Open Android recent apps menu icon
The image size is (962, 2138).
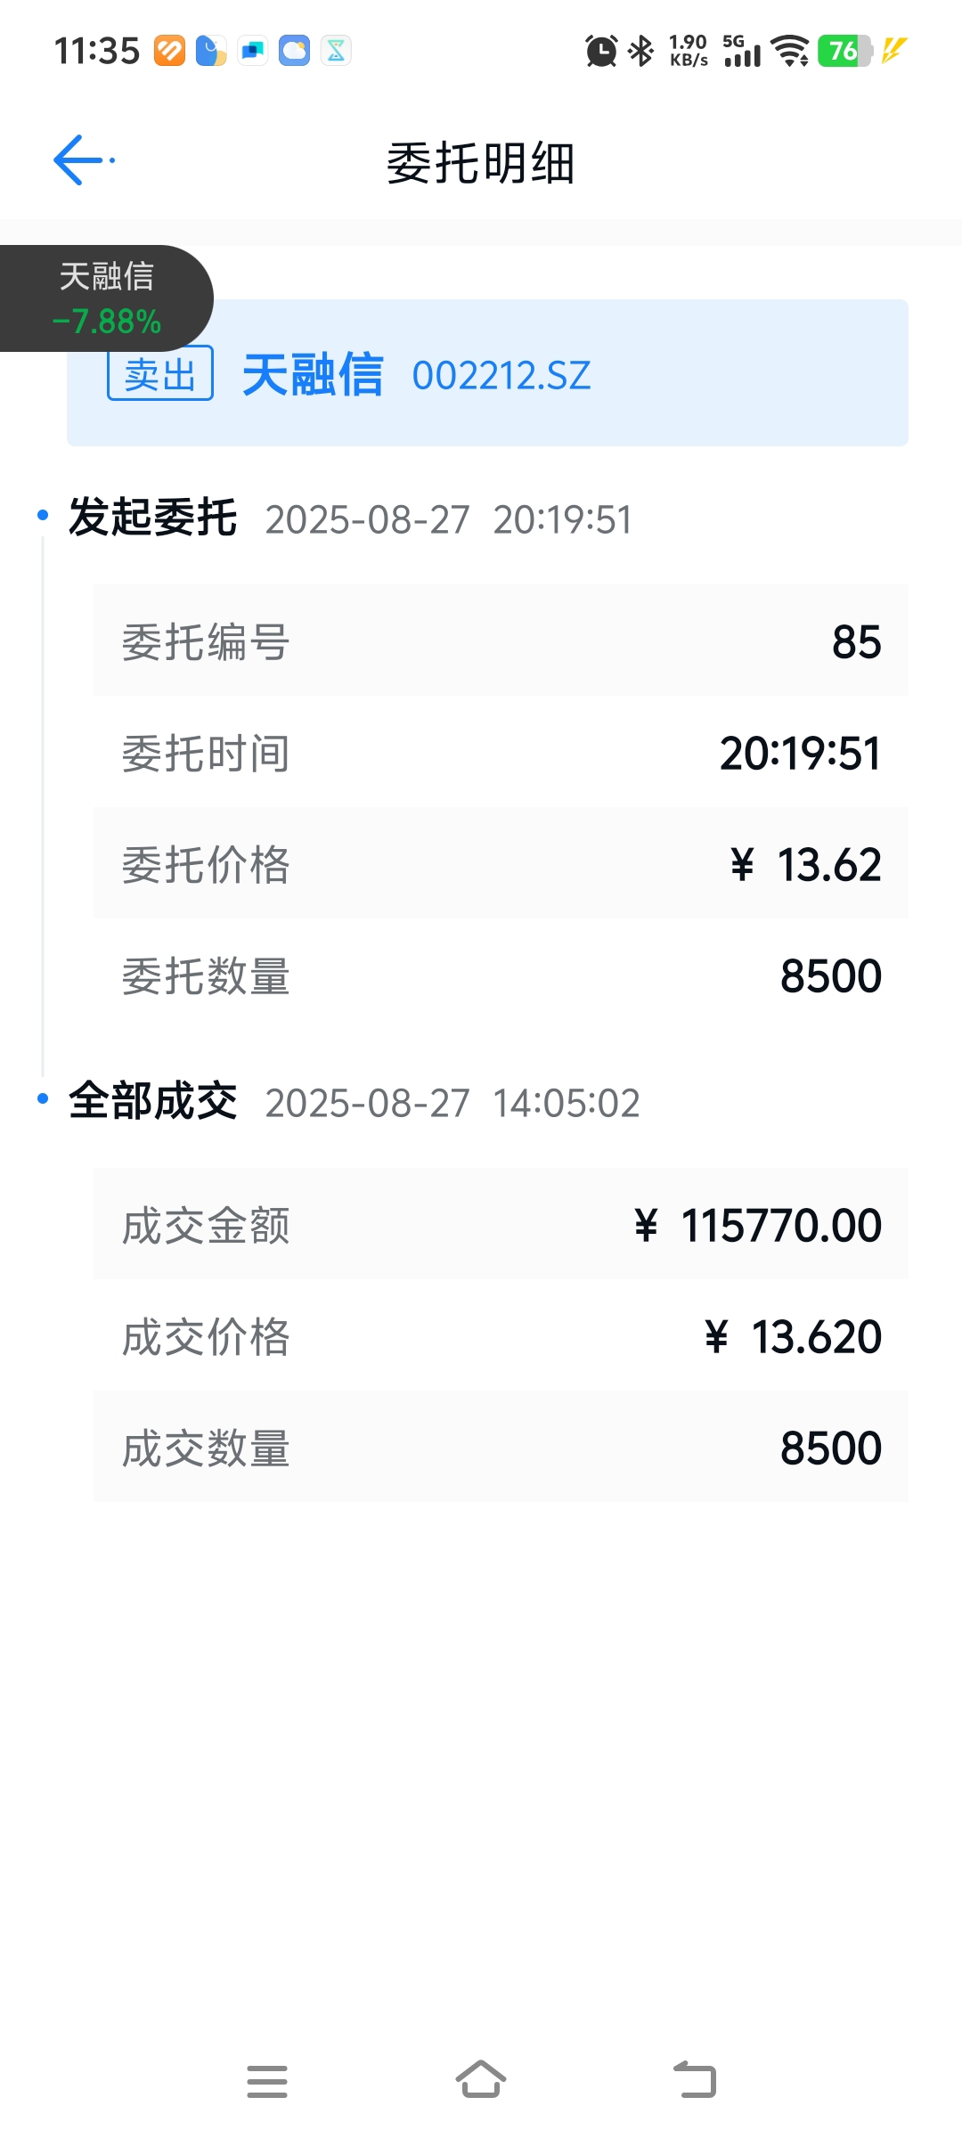pyautogui.click(x=267, y=2081)
